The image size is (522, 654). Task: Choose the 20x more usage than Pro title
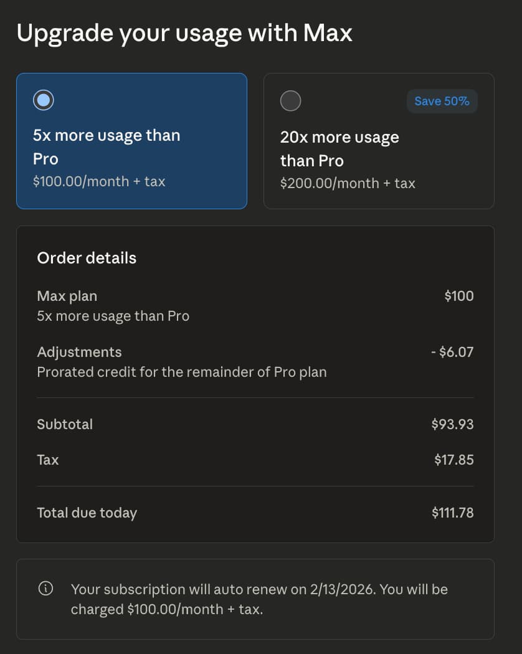click(x=339, y=149)
